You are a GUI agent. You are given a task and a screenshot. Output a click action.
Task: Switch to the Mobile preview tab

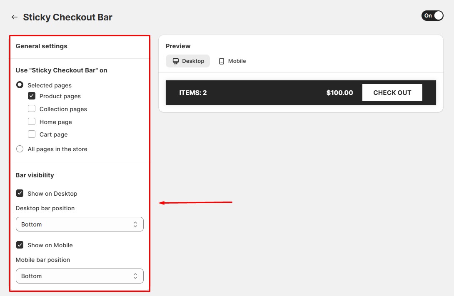232,61
